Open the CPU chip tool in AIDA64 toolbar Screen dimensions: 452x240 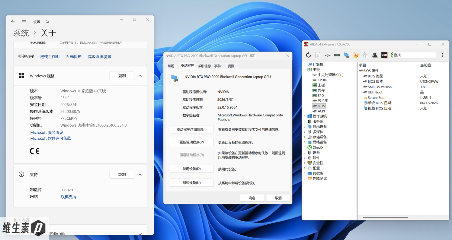coord(327,55)
